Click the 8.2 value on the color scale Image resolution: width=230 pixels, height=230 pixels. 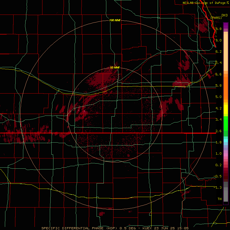[218, 51]
